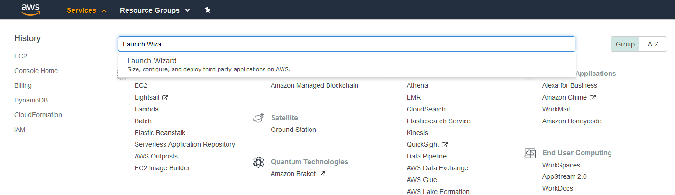Click the Satellite category icon
Screen dimensions: 675x195
point(258,118)
